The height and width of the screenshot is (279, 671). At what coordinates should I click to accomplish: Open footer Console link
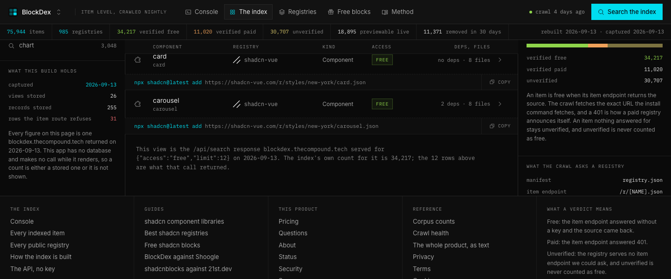pos(22,222)
